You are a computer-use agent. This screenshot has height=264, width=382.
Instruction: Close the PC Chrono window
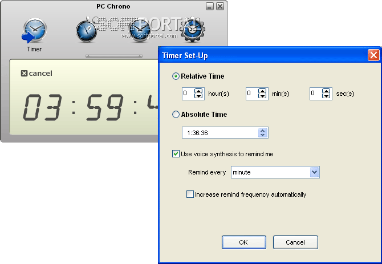point(220,6)
